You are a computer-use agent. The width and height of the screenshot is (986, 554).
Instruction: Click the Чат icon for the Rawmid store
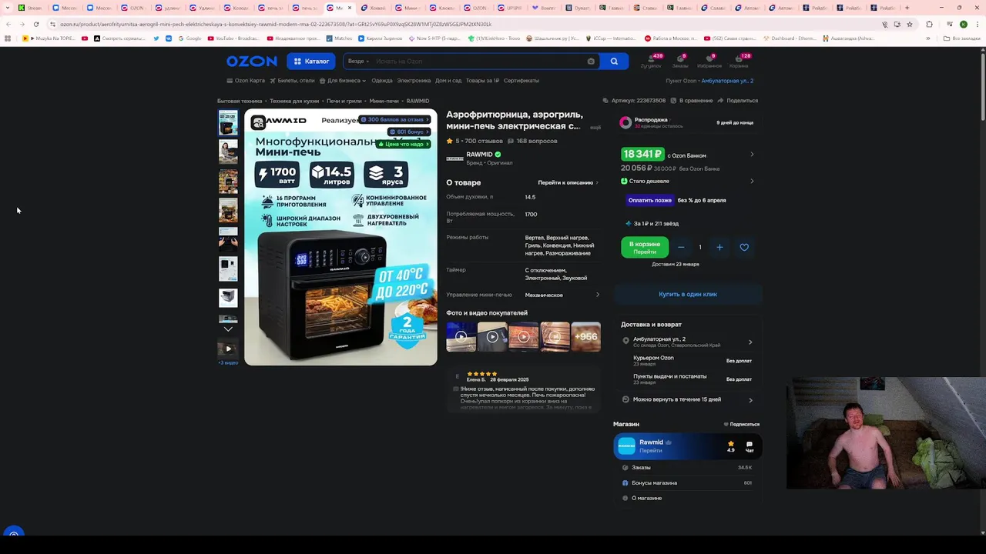click(x=749, y=446)
